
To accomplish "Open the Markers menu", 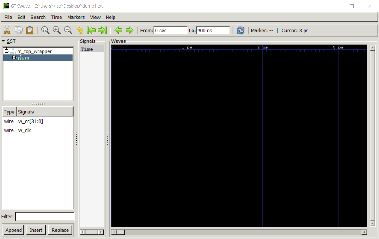I will 76,17.
